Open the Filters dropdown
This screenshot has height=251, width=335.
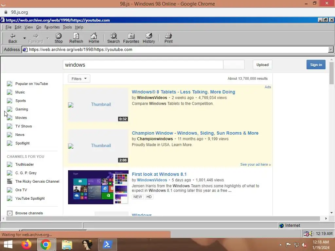(79, 78)
